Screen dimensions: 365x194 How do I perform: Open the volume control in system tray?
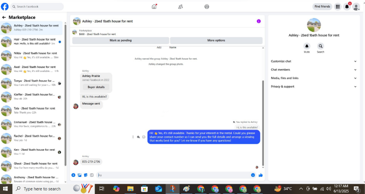coord(328,189)
